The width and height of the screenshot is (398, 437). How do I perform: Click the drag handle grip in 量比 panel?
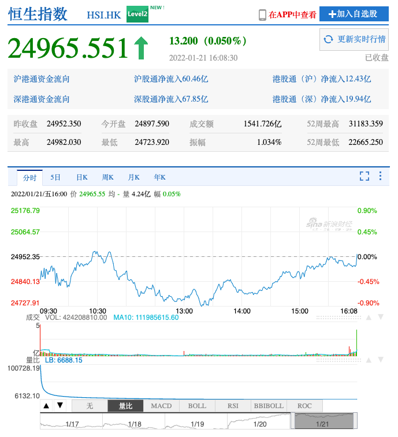click(339, 360)
